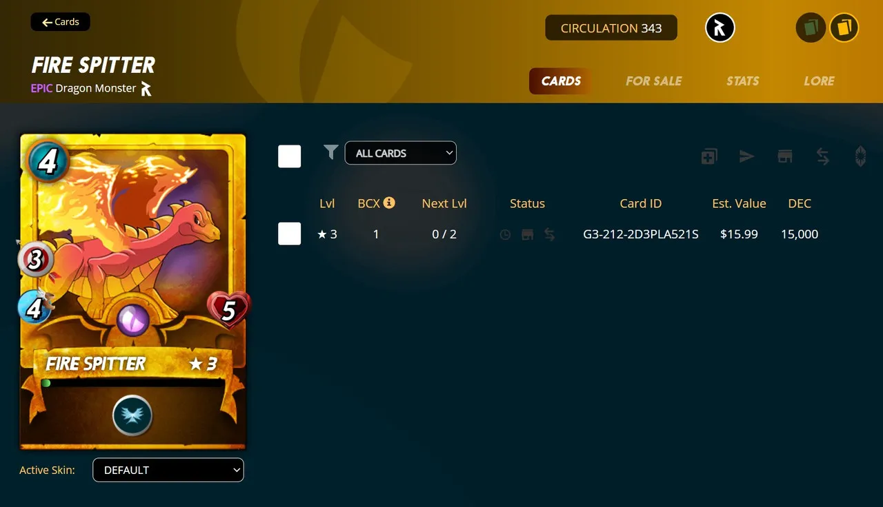The width and height of the screenshot is (883, 507).
Task: Go back using the Cards button
Action: coord(61,22)
